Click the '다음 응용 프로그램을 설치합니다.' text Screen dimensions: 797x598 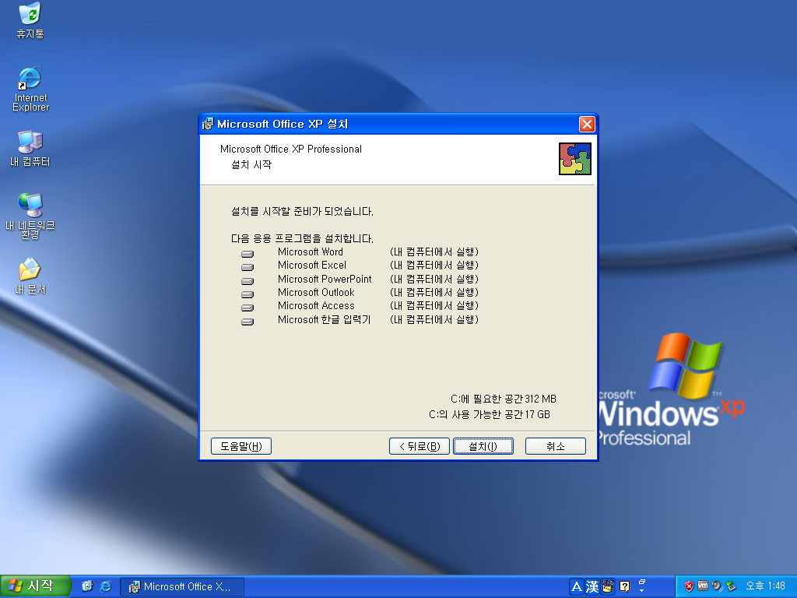pyautogui.click(x=302, y=238)
